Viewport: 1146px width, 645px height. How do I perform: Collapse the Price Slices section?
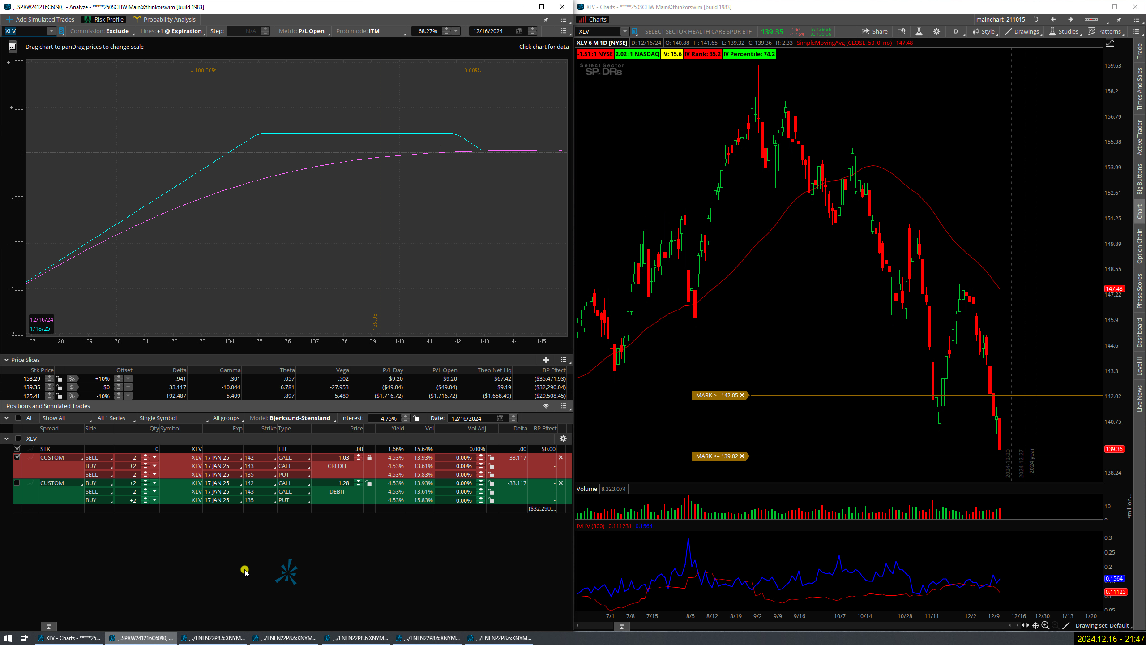coord(7,360)
